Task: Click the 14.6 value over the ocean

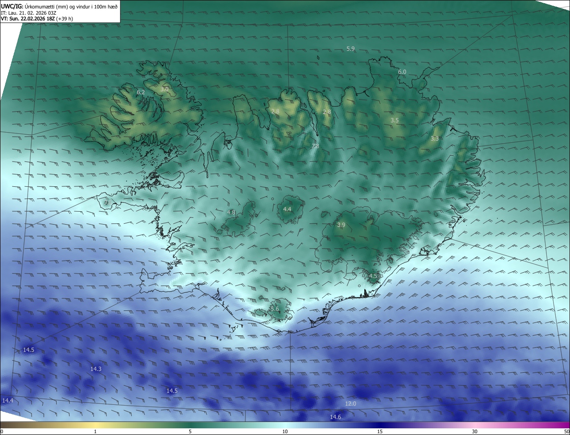Action: 335,417
